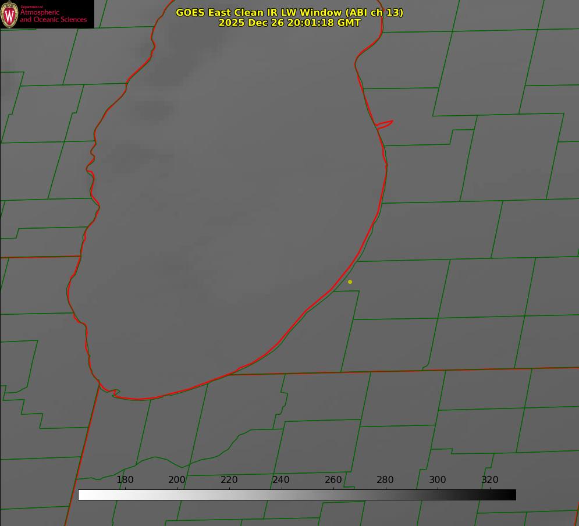Click the 300 colorbar label
This screenshot has height=526, width=579.
coord(438,479)
